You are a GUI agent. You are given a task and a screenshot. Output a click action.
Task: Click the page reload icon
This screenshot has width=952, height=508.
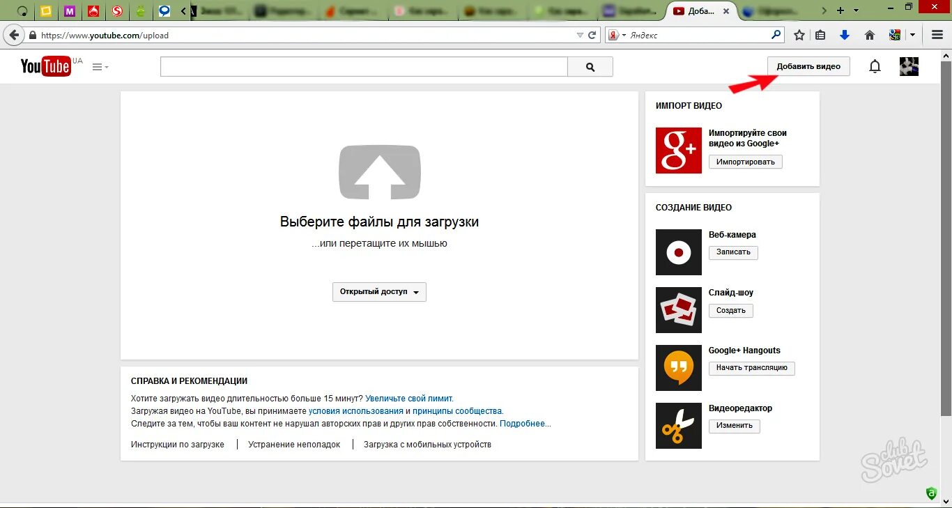coord(592,35)
